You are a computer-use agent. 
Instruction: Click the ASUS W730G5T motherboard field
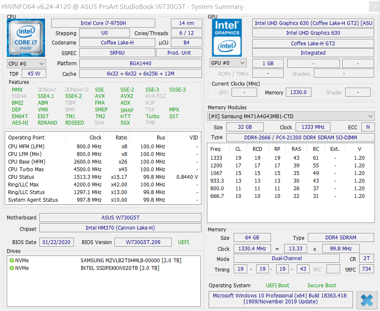pyautogui.click(x=120, y=218)
